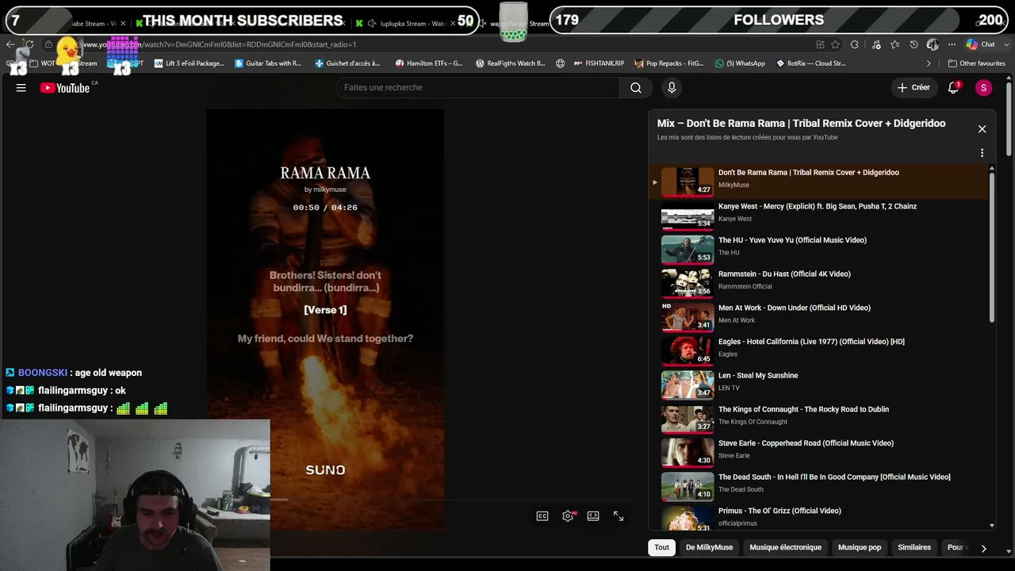Play The Rocky Road to Dublin thumbnail
This screenshot has width=1015, height=571.
pyautogui.click(x=688, y=419)
